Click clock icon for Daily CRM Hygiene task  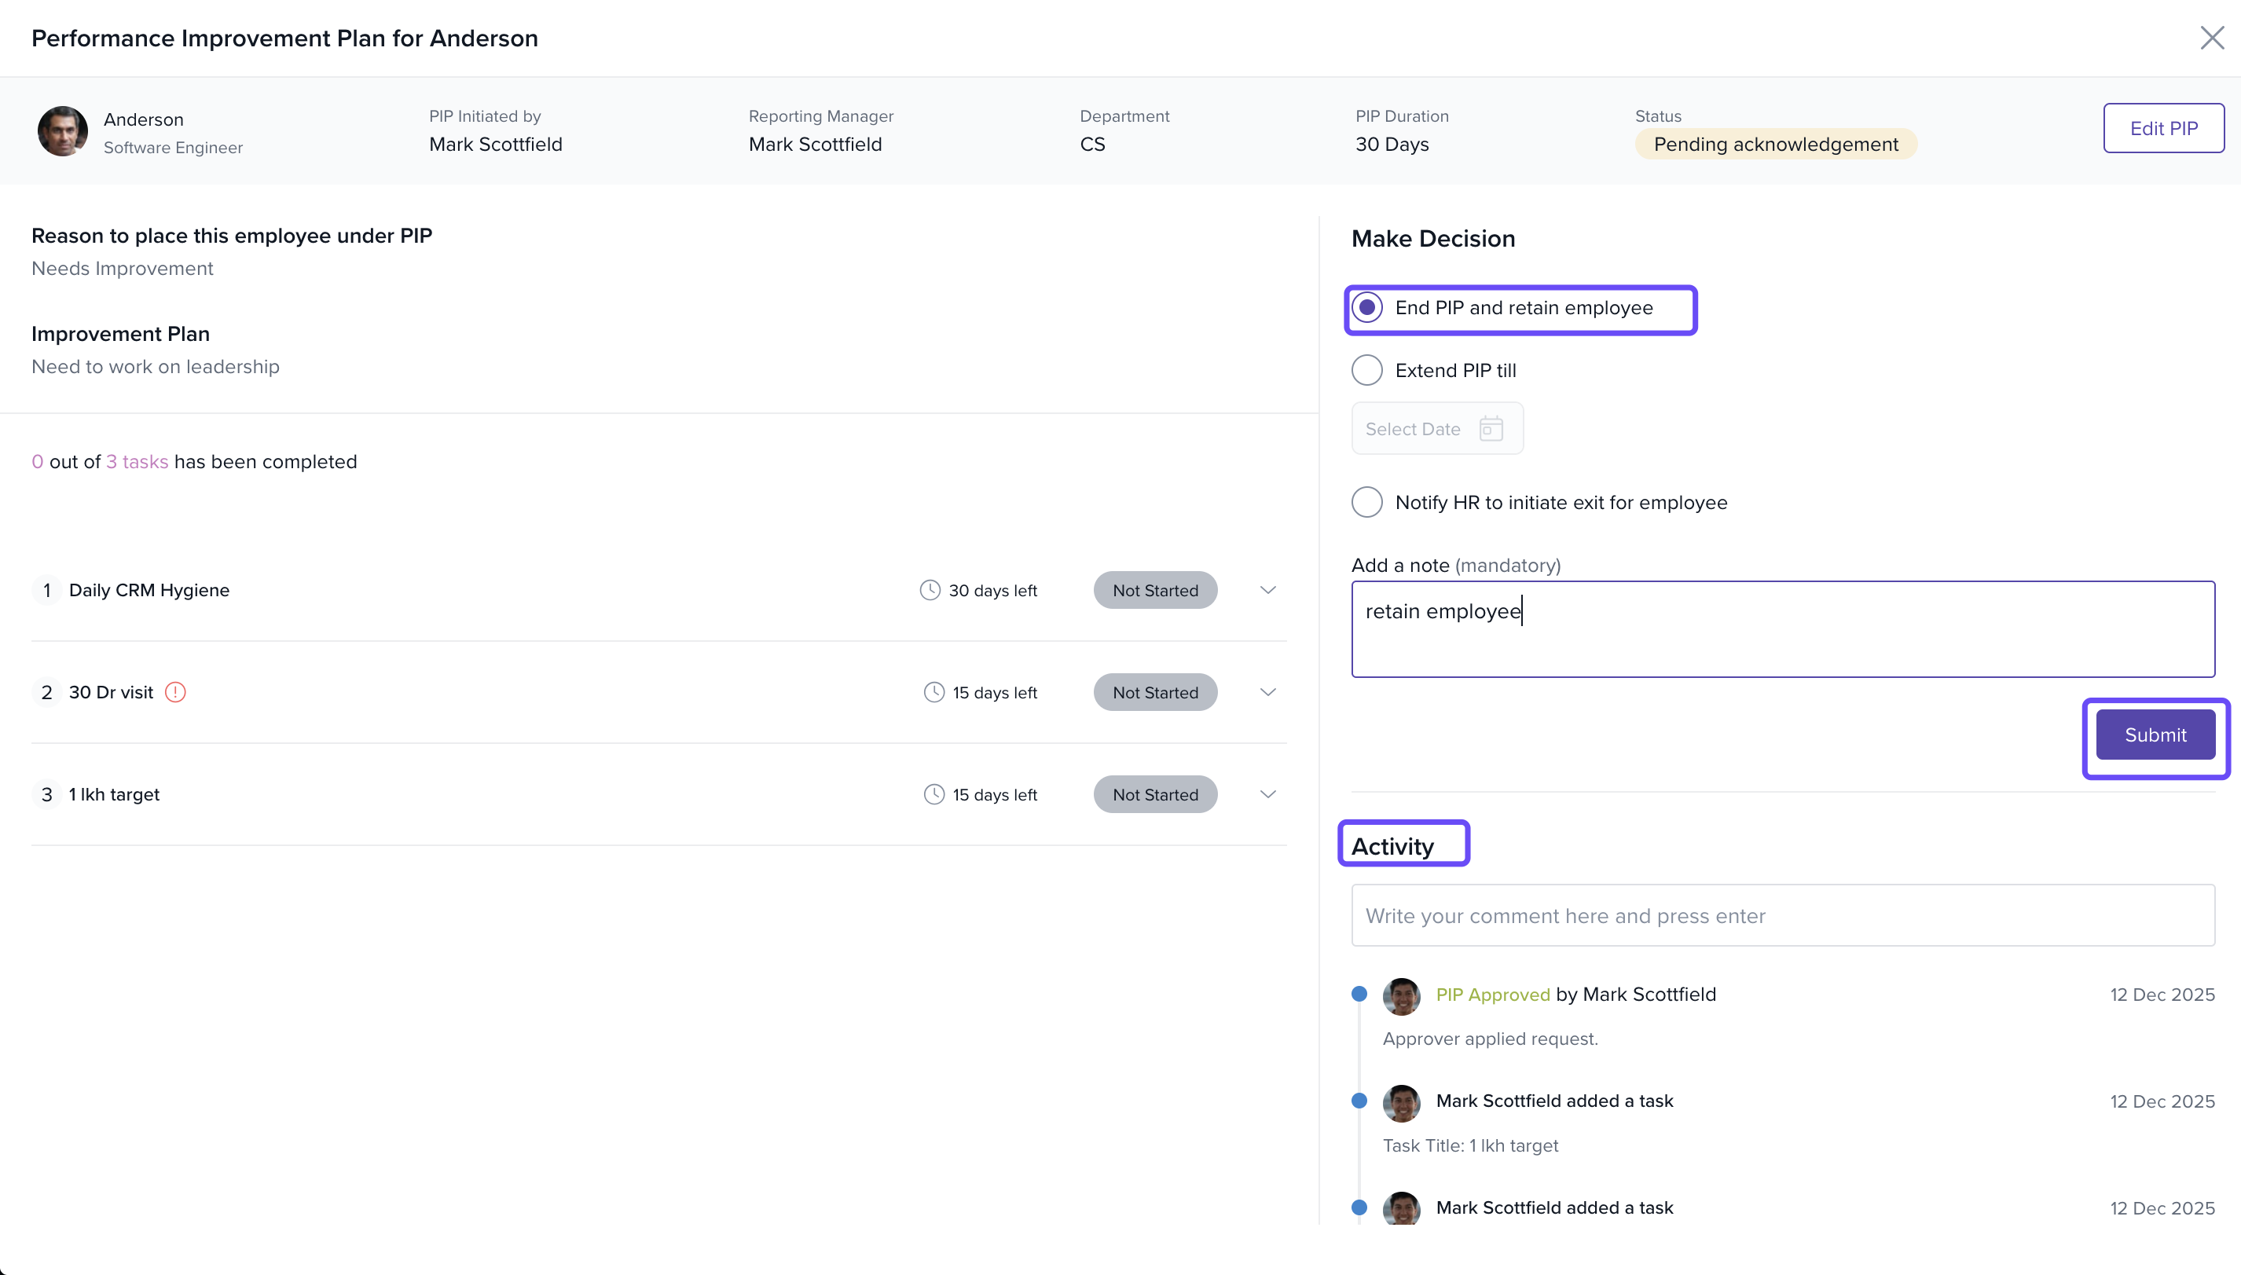(930, 590)
